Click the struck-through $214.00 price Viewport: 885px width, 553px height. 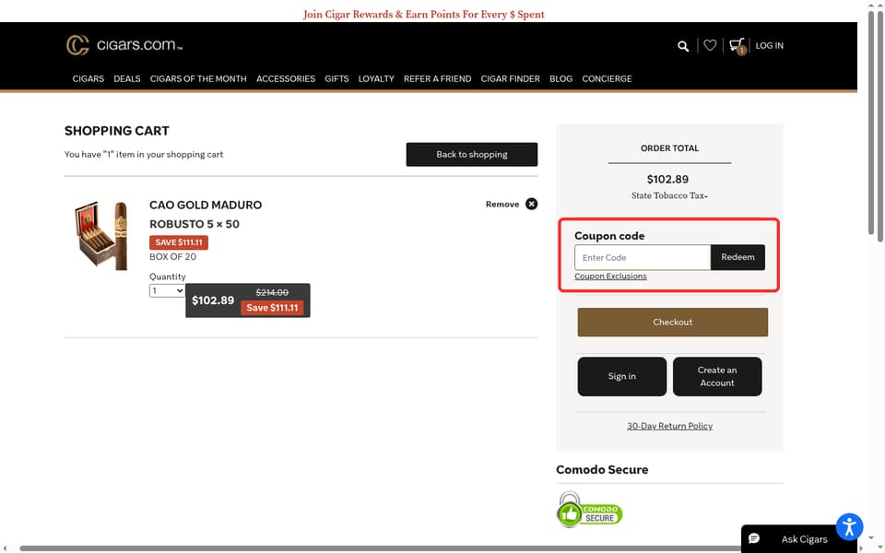[272, 292]
